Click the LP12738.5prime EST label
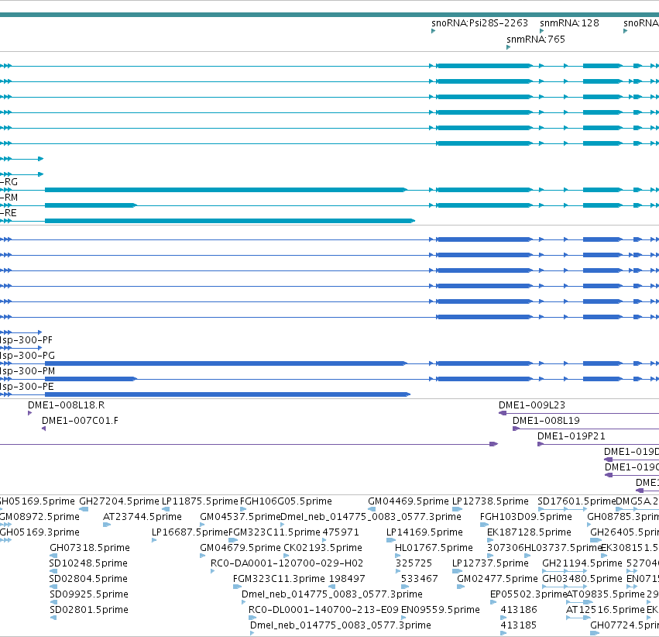This screenshot has height=637, width=659. [x=490, y=501]
